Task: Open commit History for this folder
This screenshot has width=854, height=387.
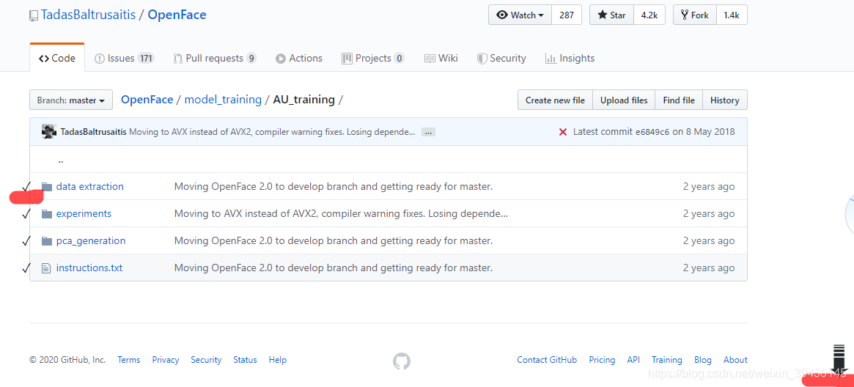Action: click(x=724, y=100)
